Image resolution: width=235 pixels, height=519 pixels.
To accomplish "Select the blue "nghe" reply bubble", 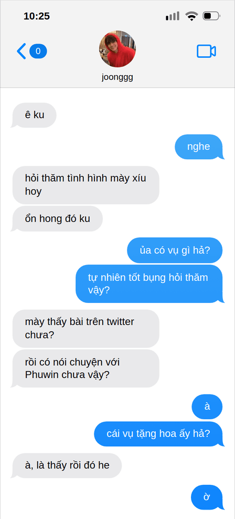I will click(x=199, y=147).
